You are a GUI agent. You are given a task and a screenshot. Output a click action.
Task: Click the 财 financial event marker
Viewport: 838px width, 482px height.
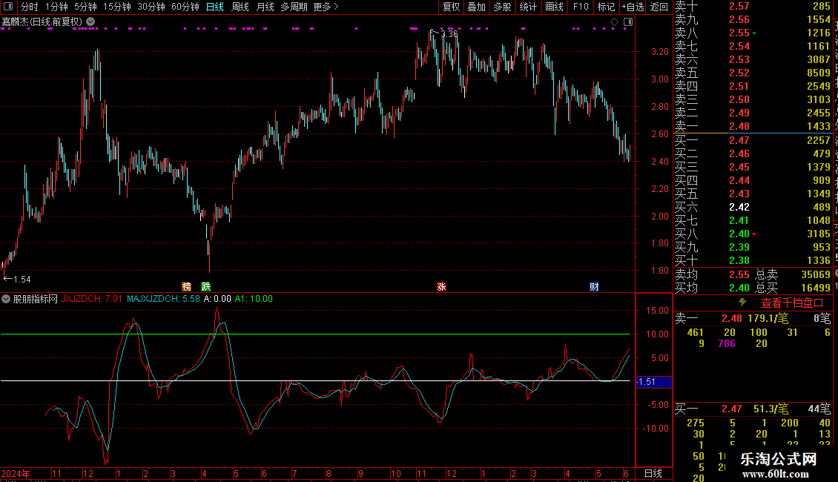594,287
